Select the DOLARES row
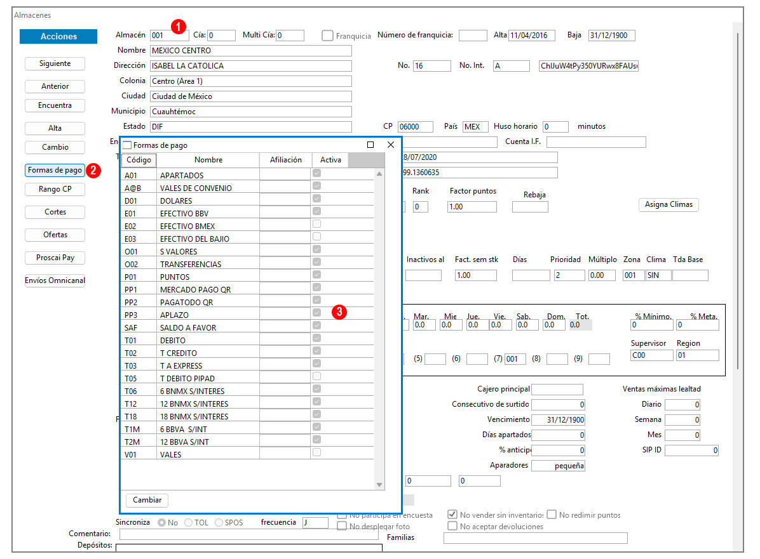Screen dimensions: 760x559 [x=247, y=201]
